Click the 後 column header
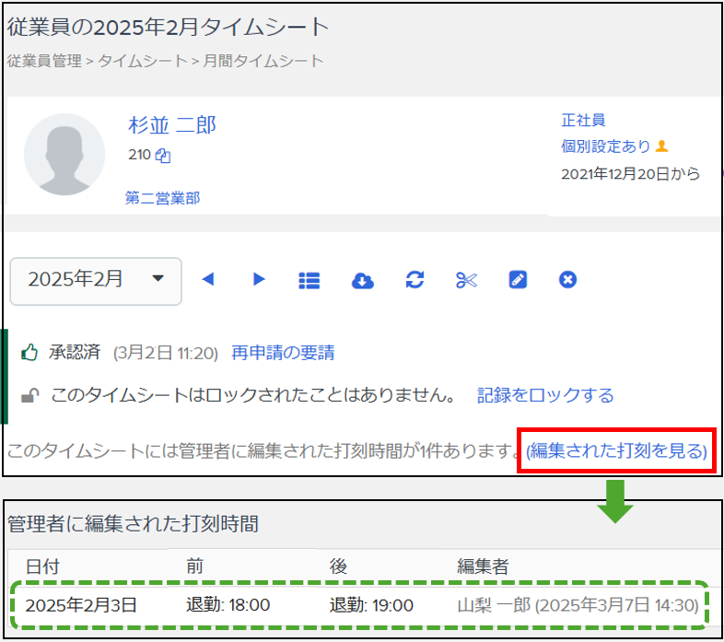 click(x=338, y=566)
